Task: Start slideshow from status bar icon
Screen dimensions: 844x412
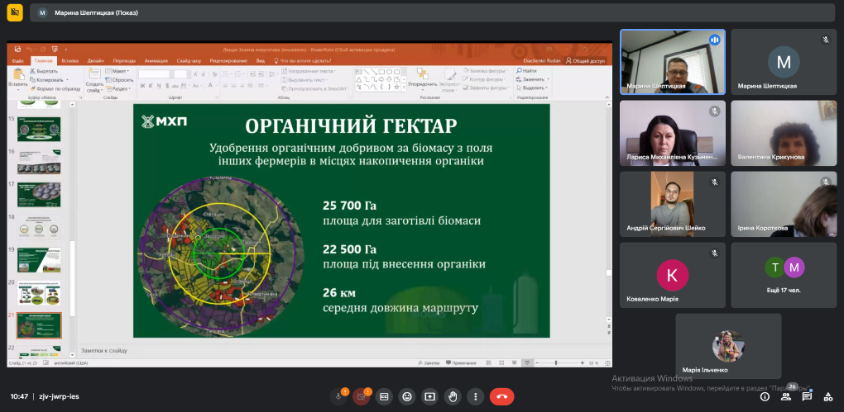Action: click(529, 363)
